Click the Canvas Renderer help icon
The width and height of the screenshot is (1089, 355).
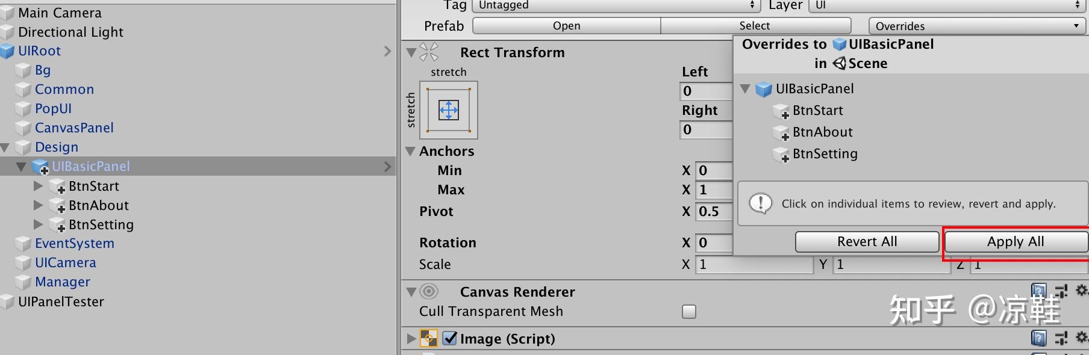click(1040, 291)
